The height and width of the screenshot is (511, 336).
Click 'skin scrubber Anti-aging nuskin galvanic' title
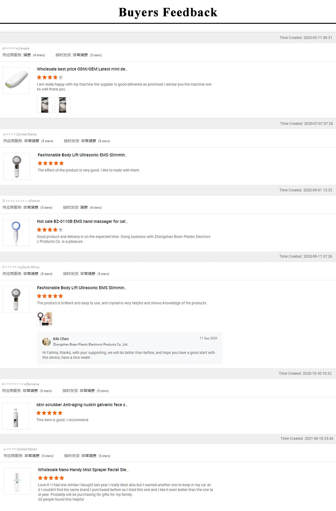tap(82, 405)
